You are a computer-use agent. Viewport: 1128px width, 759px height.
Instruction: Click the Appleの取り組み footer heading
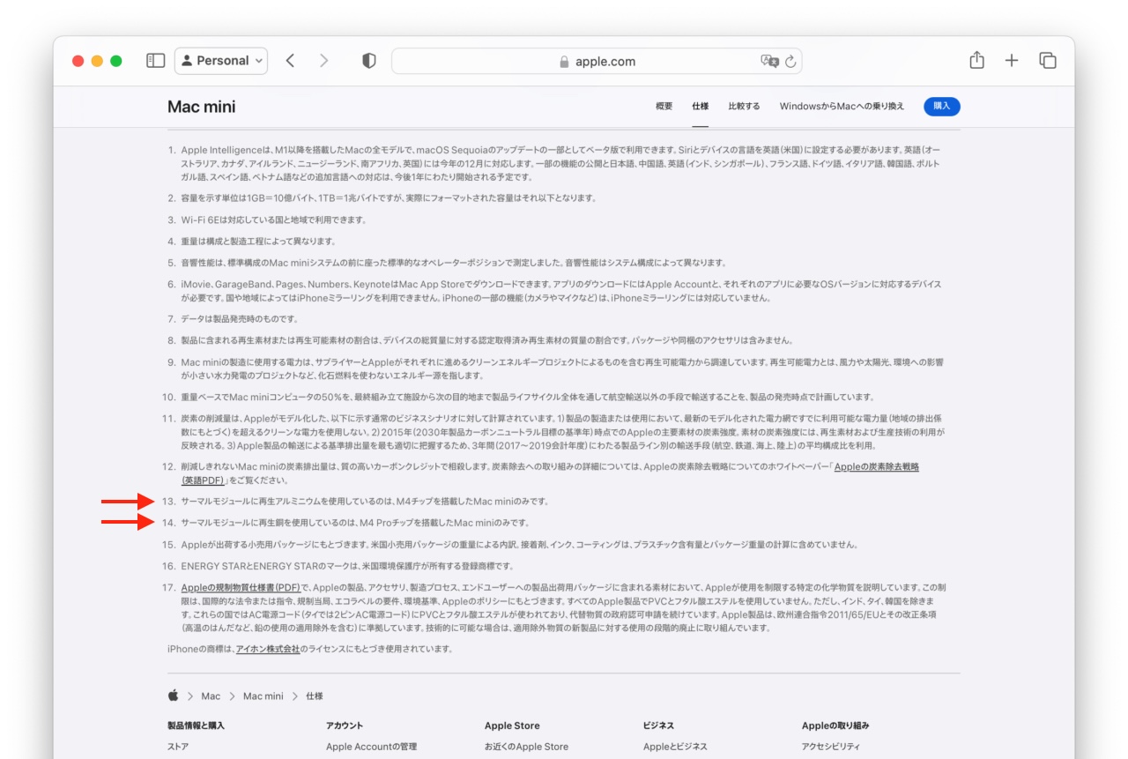click(835, 726)
